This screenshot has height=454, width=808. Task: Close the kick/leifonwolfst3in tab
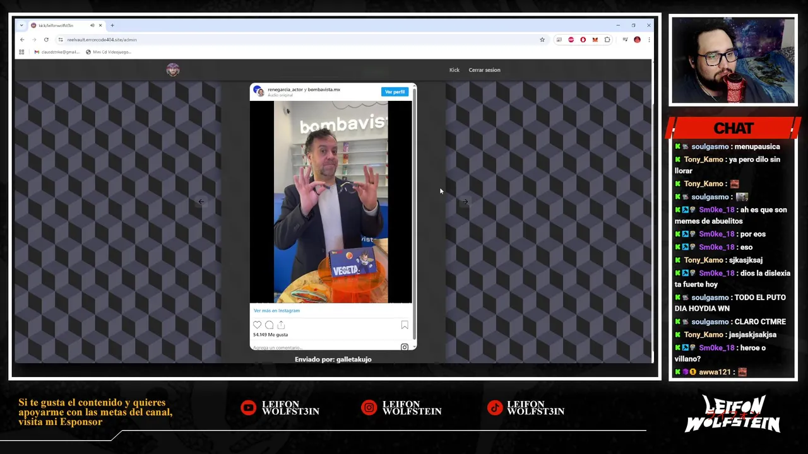point(100,25)
